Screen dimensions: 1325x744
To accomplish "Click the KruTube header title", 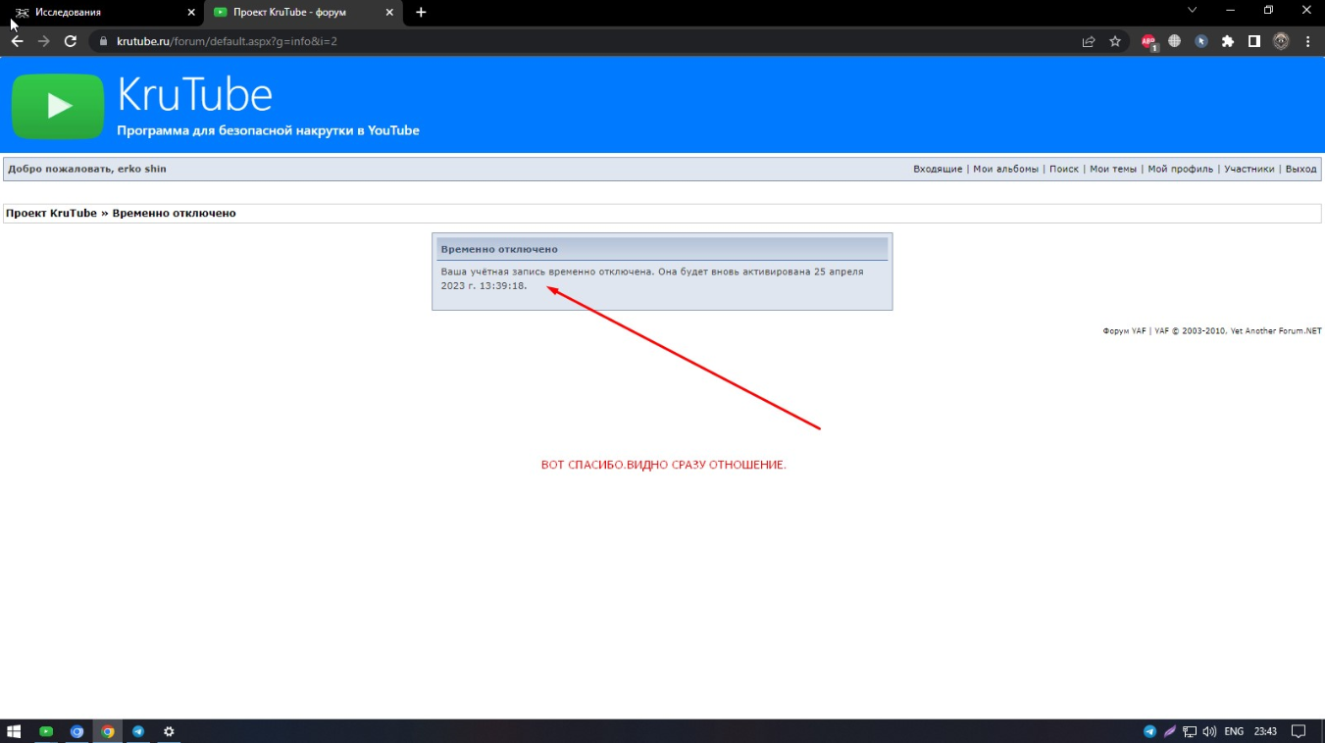I will click(194, 95).
